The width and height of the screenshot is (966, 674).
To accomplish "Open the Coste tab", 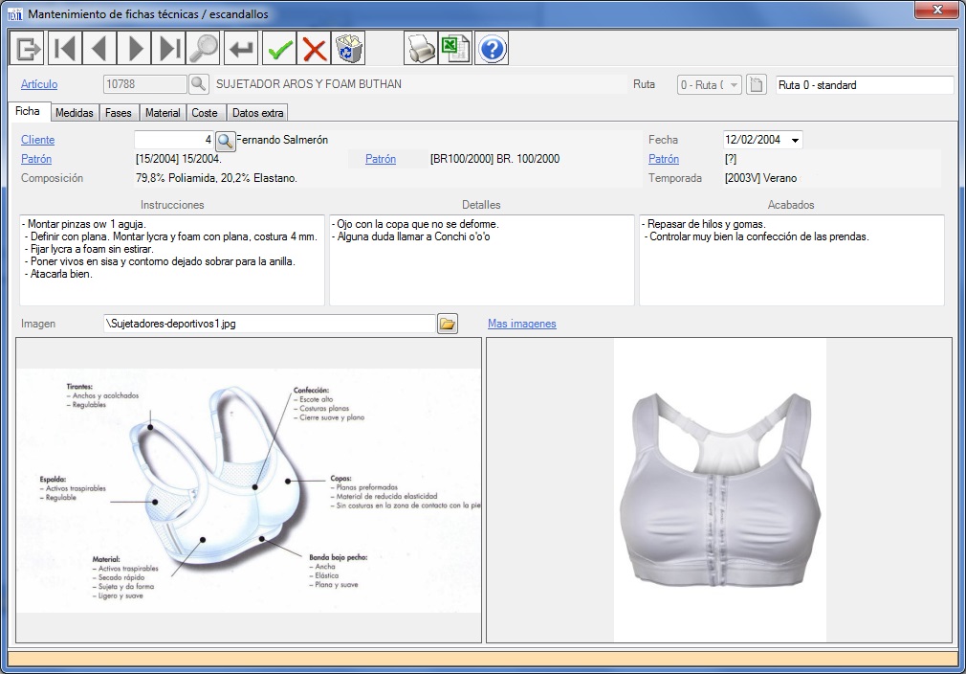I will tap(205, 113).
